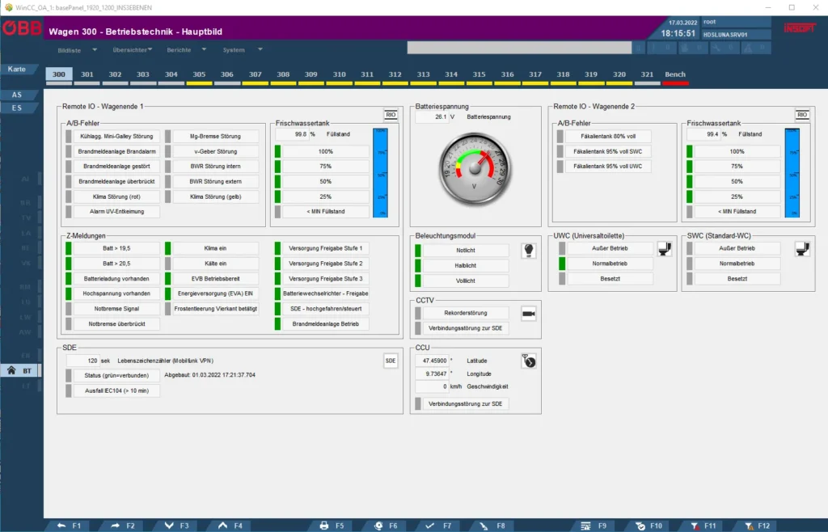Click the 26.1 V battery voltage field
The height and width of the screenshot is (532, 828).
[432, 117]
